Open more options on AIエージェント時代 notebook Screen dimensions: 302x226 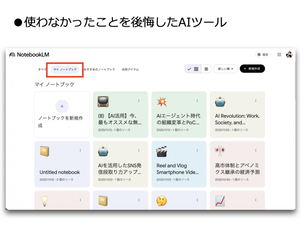click(x=197, y=101)
